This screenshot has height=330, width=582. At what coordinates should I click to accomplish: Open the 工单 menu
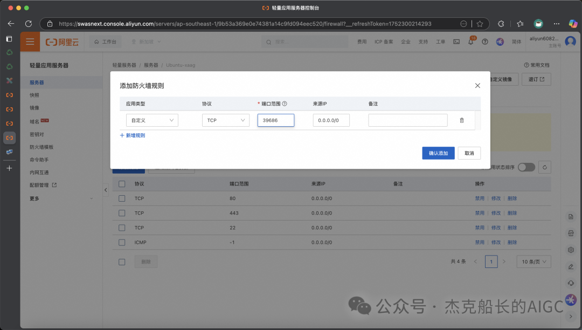point(441,42)
